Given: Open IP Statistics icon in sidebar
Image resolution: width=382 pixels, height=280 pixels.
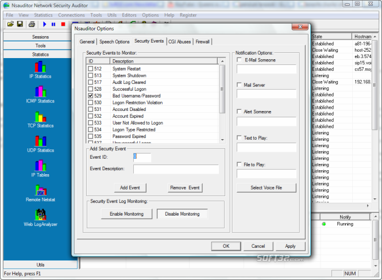Looking at the screenshot, I should [x=40, y=67].
